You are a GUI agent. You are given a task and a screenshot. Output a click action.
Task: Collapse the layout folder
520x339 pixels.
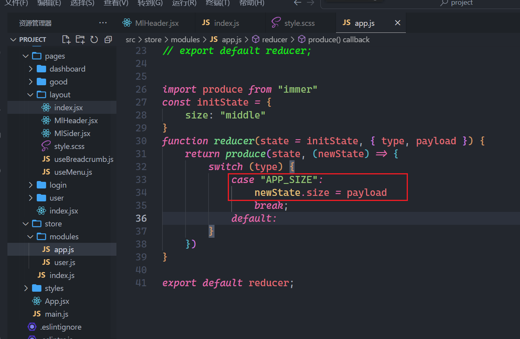pos(30,95)
